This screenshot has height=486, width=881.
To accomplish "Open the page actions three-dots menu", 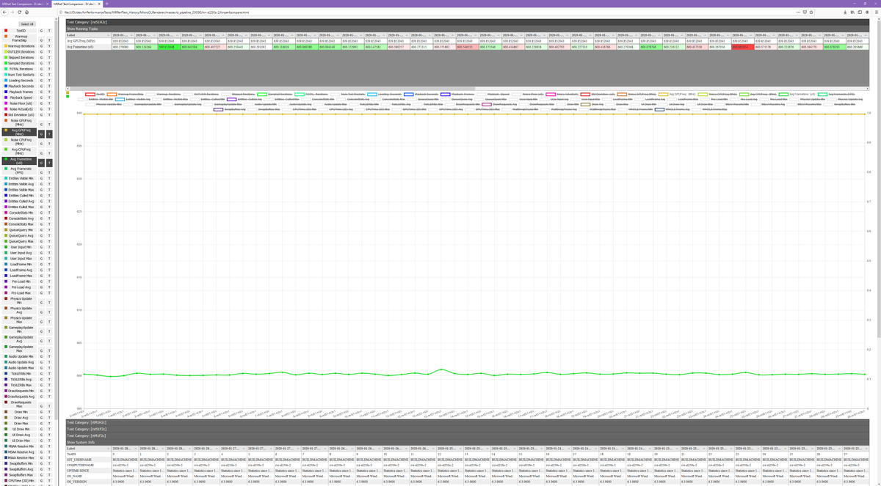I will coord(798,12).
